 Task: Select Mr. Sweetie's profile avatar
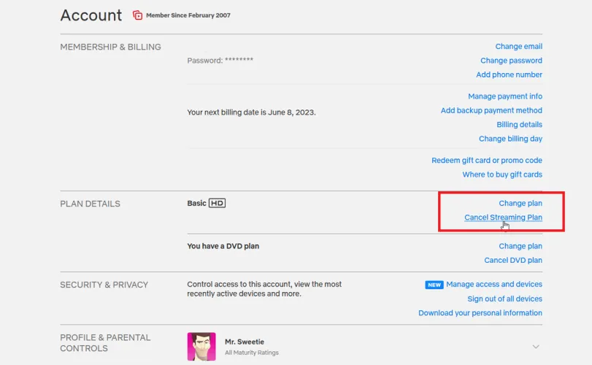(201, 346)
